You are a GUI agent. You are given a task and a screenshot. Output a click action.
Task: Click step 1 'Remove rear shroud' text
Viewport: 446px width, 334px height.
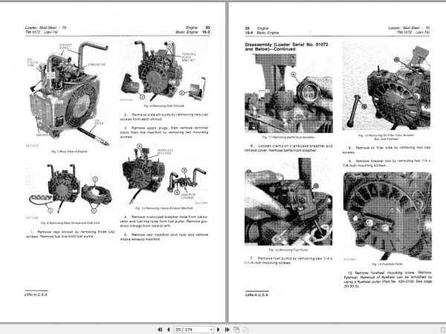pyautogui.click(x=71, y=234)
